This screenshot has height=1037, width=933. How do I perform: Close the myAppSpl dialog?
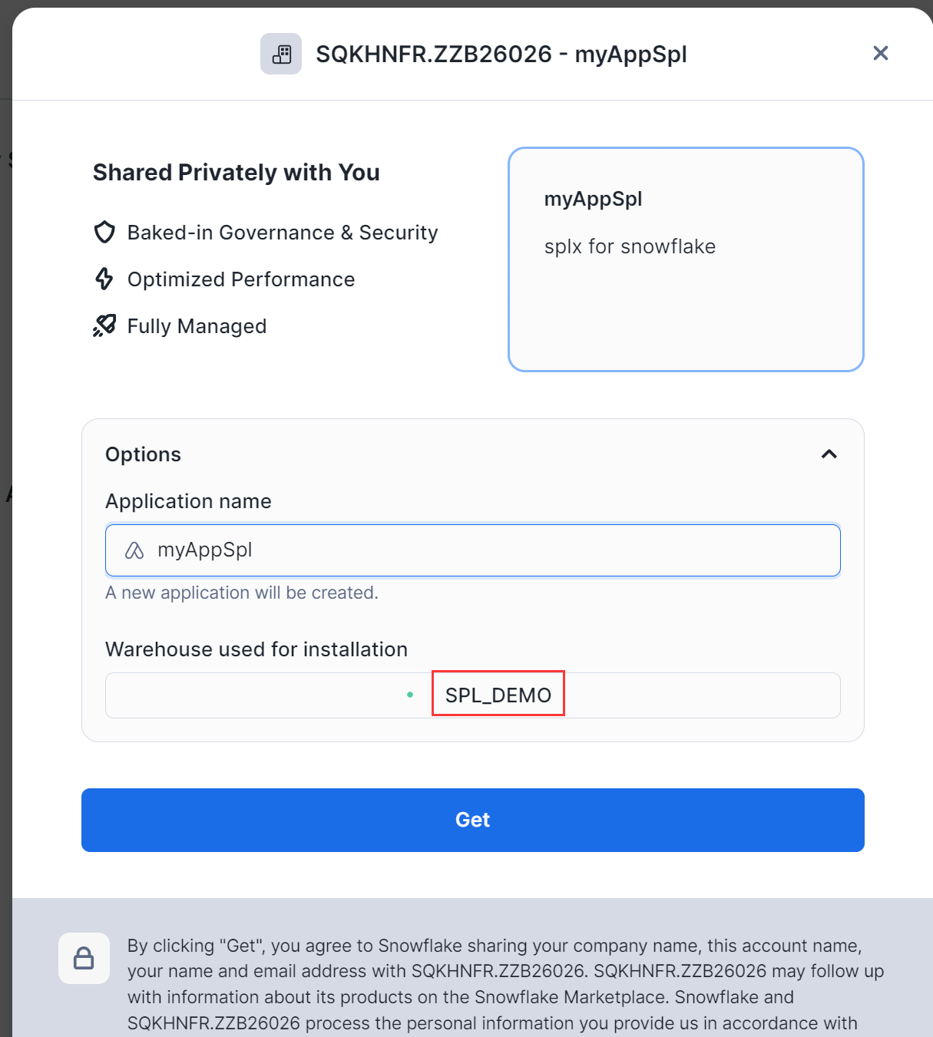tap(880, 53)
